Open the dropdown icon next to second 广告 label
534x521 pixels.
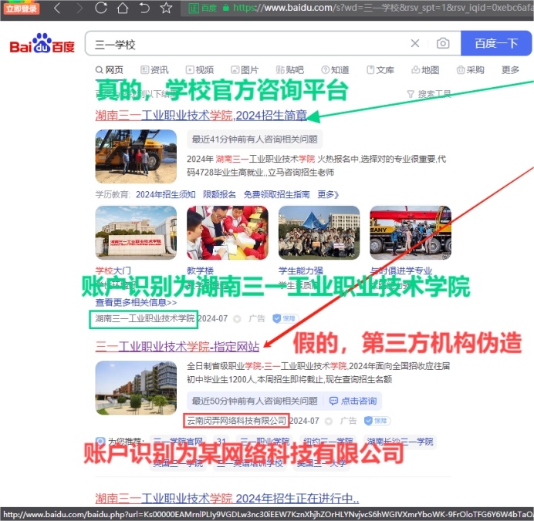[x=329, y=422]
